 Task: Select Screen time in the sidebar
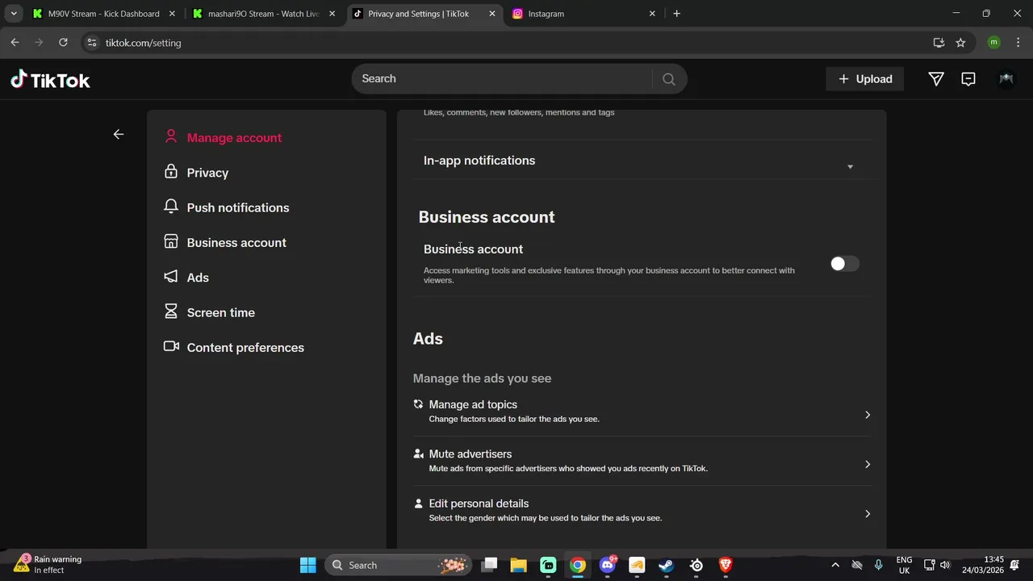[221, 312]
